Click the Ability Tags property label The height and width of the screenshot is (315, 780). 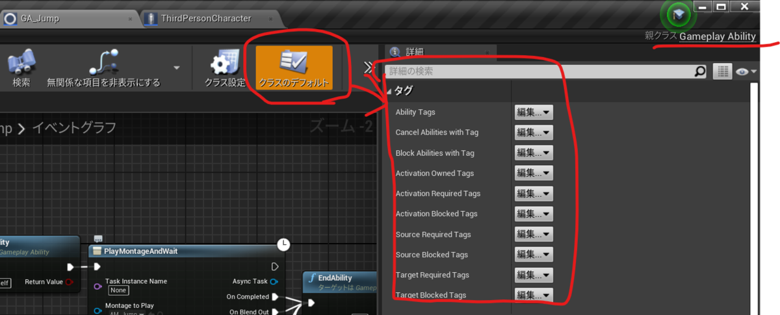click(415, 112)
